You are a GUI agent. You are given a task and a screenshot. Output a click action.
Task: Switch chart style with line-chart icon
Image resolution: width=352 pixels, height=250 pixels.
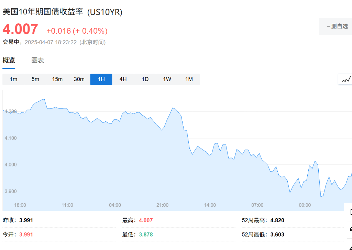pos(346,79)
